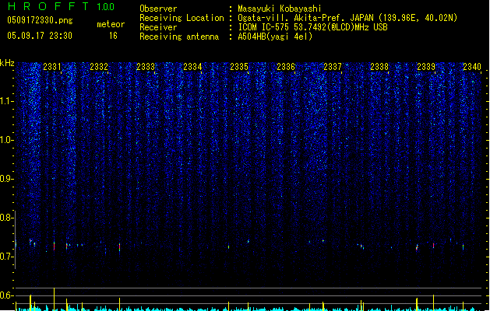Click the 2336 time marker

(x=286, y=67)
